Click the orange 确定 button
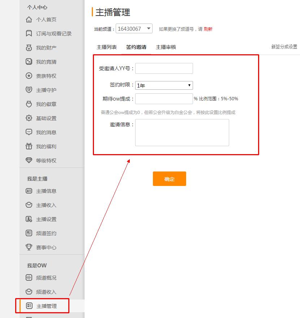300x318 pixels. [x=169, y=179]
